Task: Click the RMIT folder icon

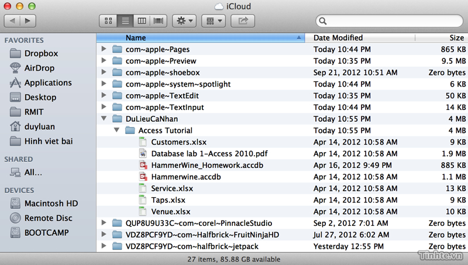Action: [15, 112]
